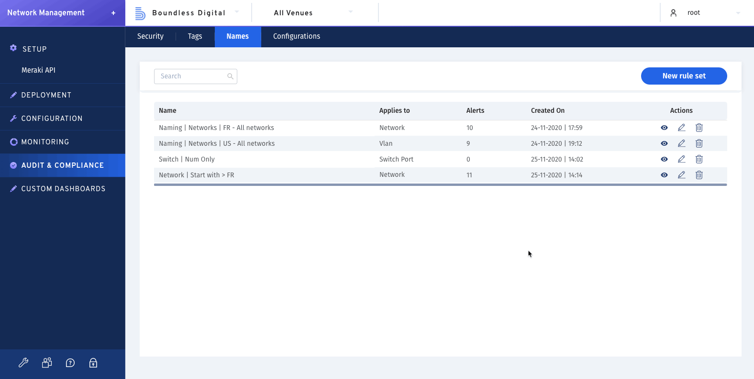Delete the 'Naming | Networks | US' rule
Image resolution: width=754 pixels, height=379 pixels.
[x=699, y=143]
